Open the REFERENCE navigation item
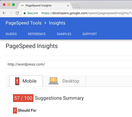Viewport: 132px width, 117px height. coord(37,34)
